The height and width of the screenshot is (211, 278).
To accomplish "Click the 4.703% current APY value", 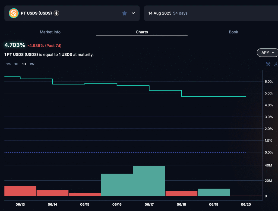I will point(15,45).
